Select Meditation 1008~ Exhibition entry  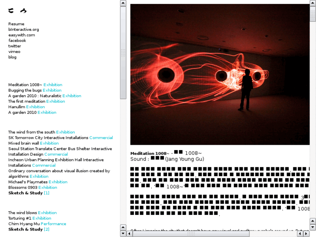coord(35,85)
